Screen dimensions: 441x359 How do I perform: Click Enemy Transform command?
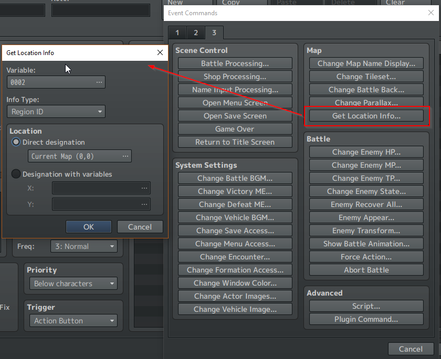(366, 231)
